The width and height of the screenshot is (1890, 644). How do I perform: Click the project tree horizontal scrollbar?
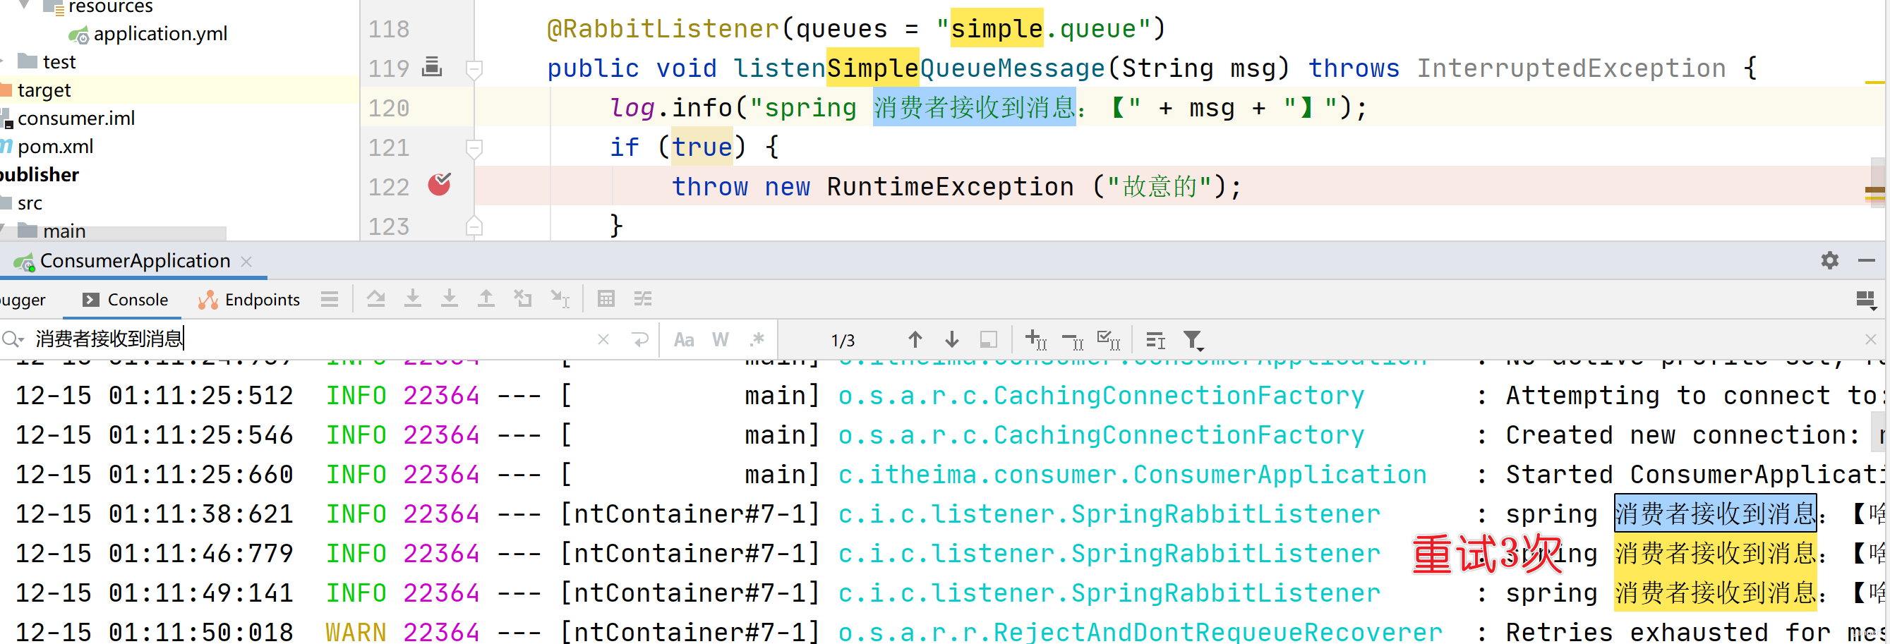pos(114,233)
